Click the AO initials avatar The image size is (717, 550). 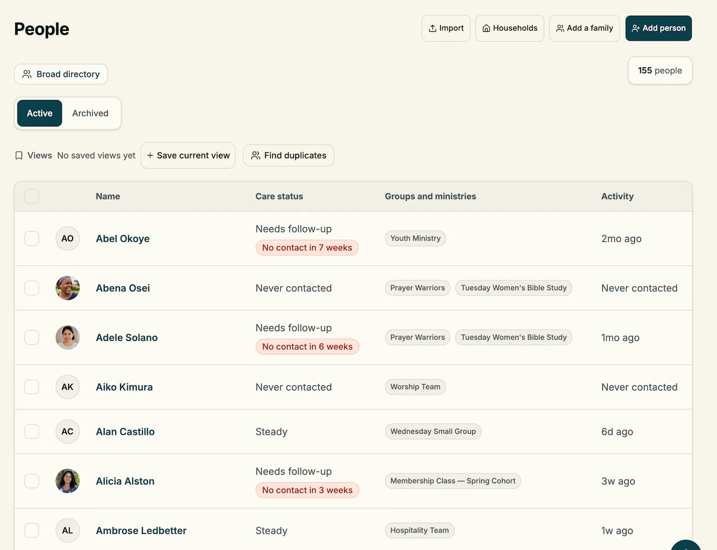tap(68, 238)
